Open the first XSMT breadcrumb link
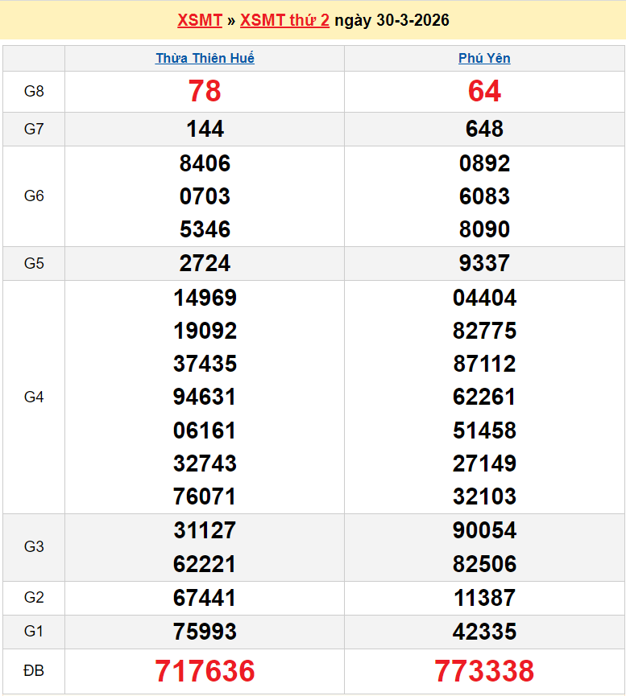This screenshot has height=696, width=626. pyautogui.click(x=199, y=20)
